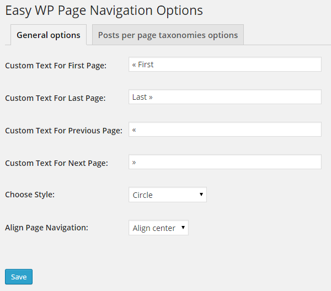Click the Easy WP Page Navigation Options heading

pyautogui.click(x=104, y=10)
